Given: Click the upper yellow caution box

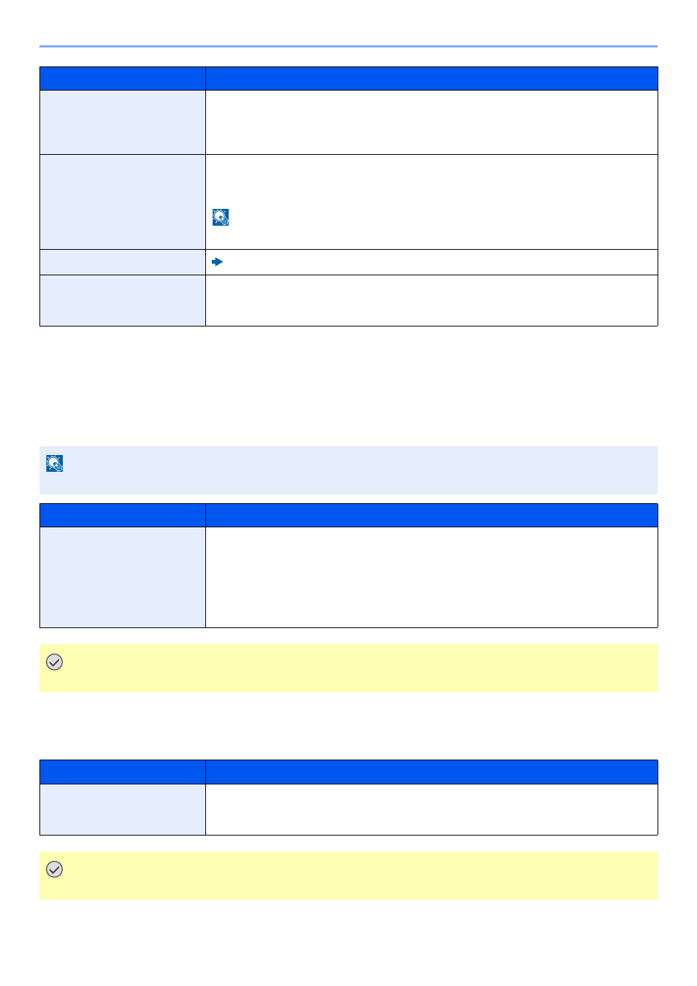Looking at the screenshot, I should pyautogui.click(x=348, y=668).
